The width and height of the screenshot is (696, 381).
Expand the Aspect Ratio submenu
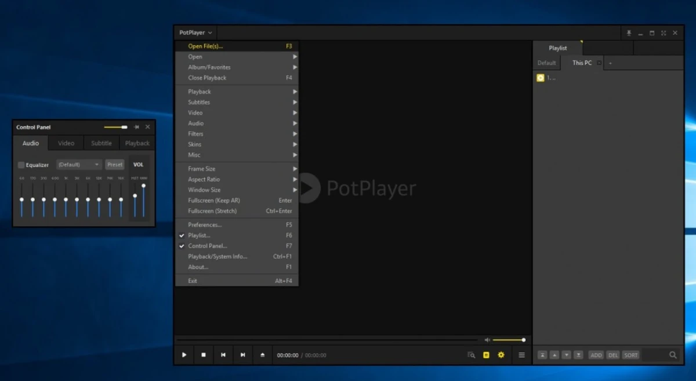pyautogui.click(x=237, y=179)
